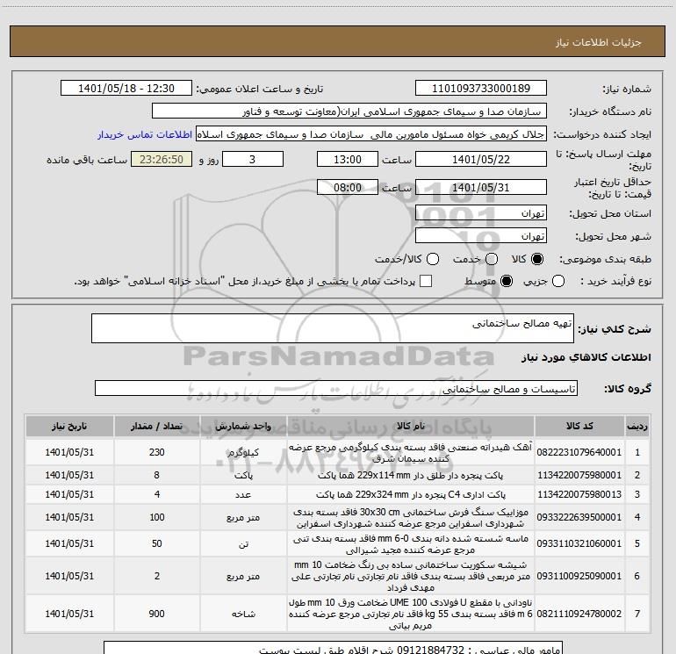This screenshot has height=654, width=676.
Task: Select the متوسط purchase type radio
Action: coord(507,281)
